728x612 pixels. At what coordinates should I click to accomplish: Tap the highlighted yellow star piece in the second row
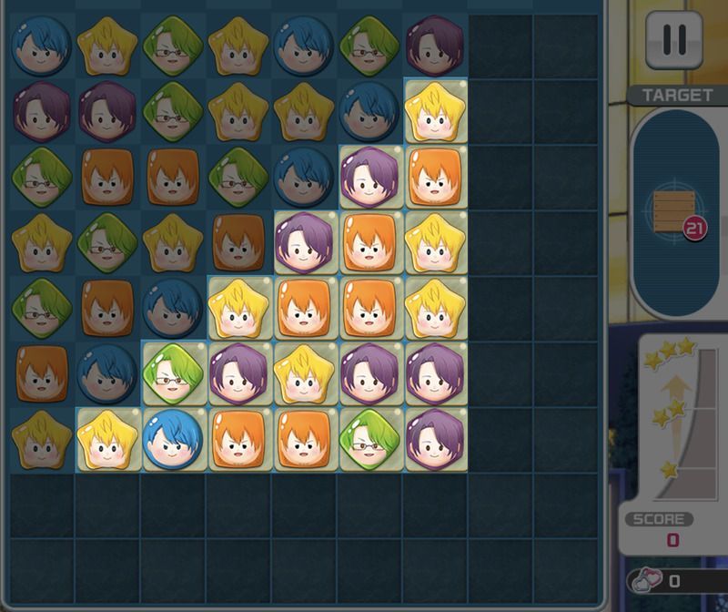[435, 111]
